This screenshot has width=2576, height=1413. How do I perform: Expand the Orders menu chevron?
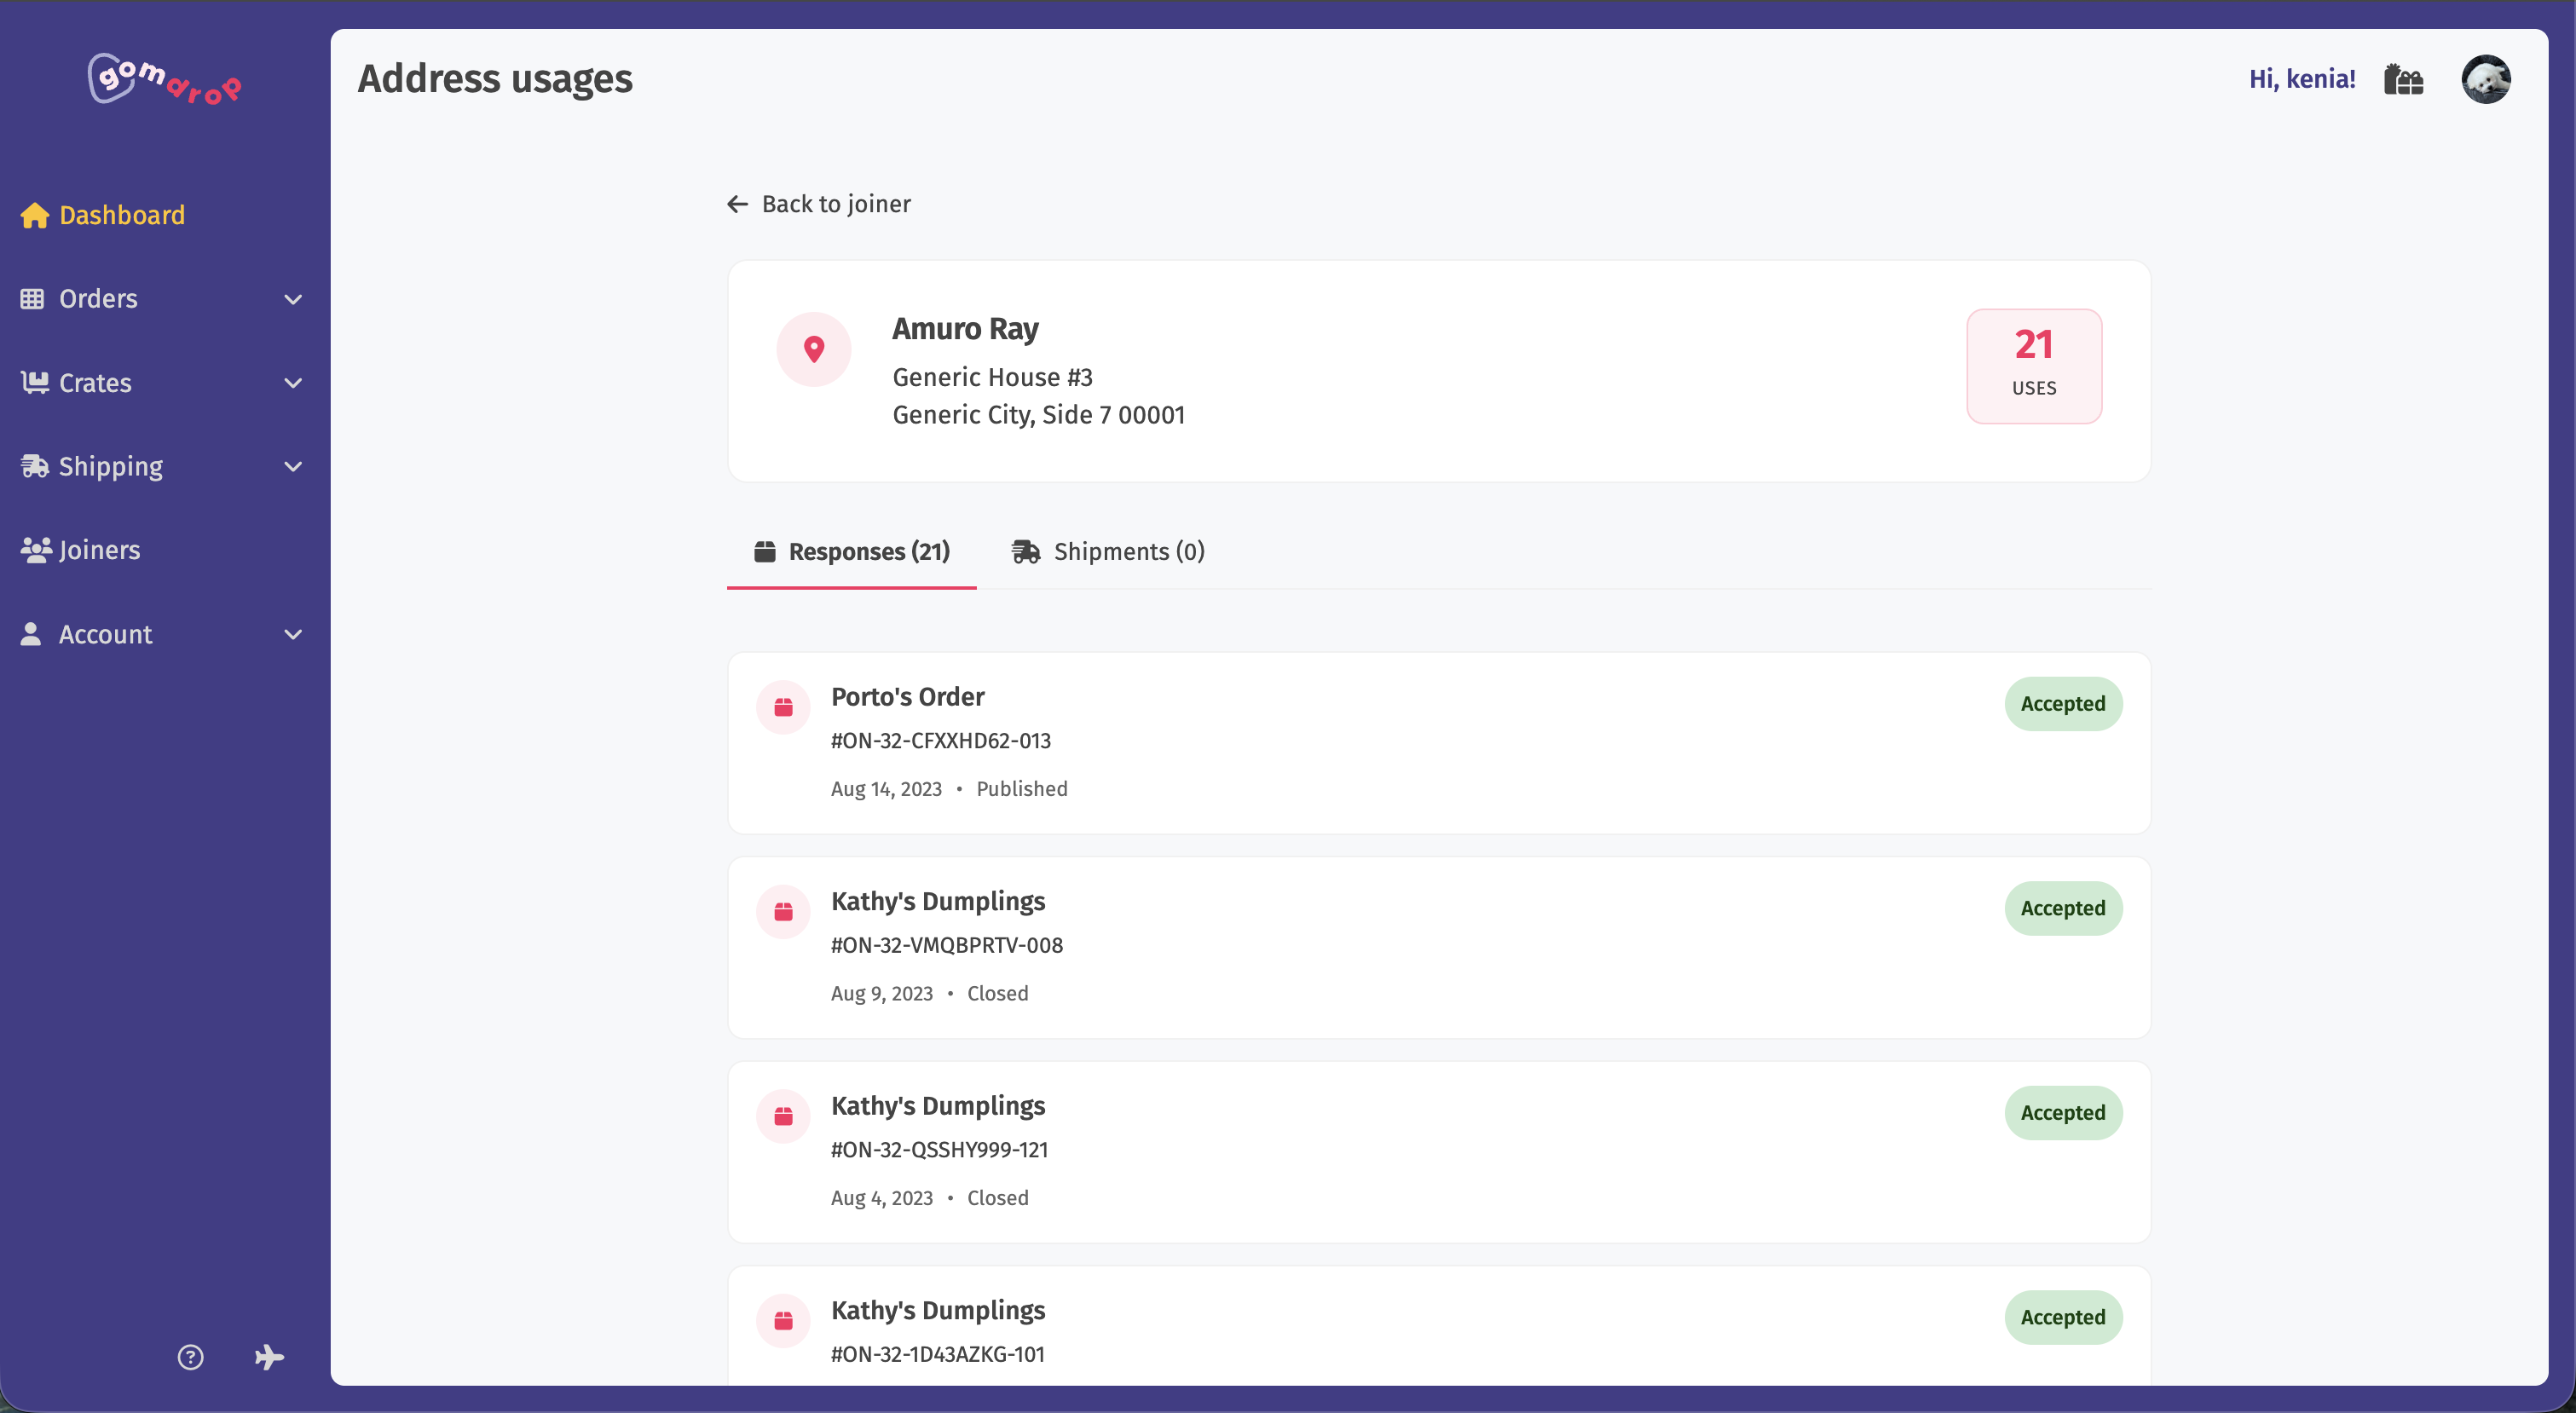coord(293,299)
